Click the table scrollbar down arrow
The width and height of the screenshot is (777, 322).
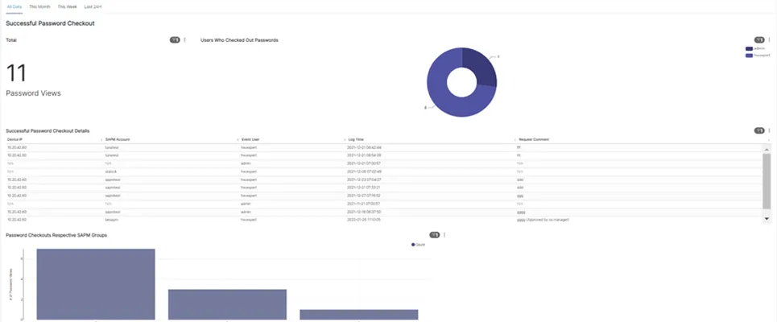[767, 218]
